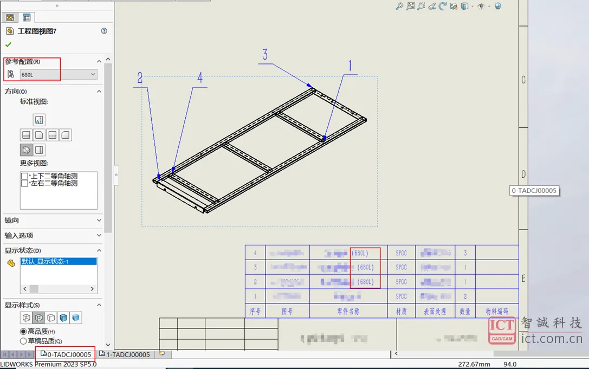This screenshot has height=369, width=589.
Task: Select second standard view in middle row
Action: [39, 135]
